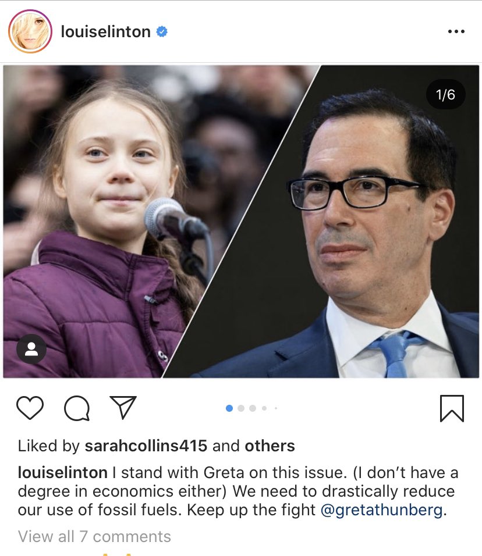
Task: Jump to the second carousel indicator dot
Action: click(241, 408)
